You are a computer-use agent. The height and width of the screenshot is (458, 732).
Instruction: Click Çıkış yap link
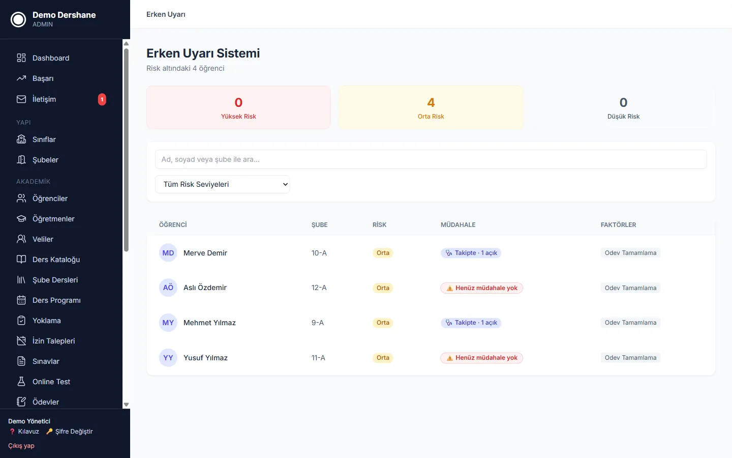tap(21, 446)
